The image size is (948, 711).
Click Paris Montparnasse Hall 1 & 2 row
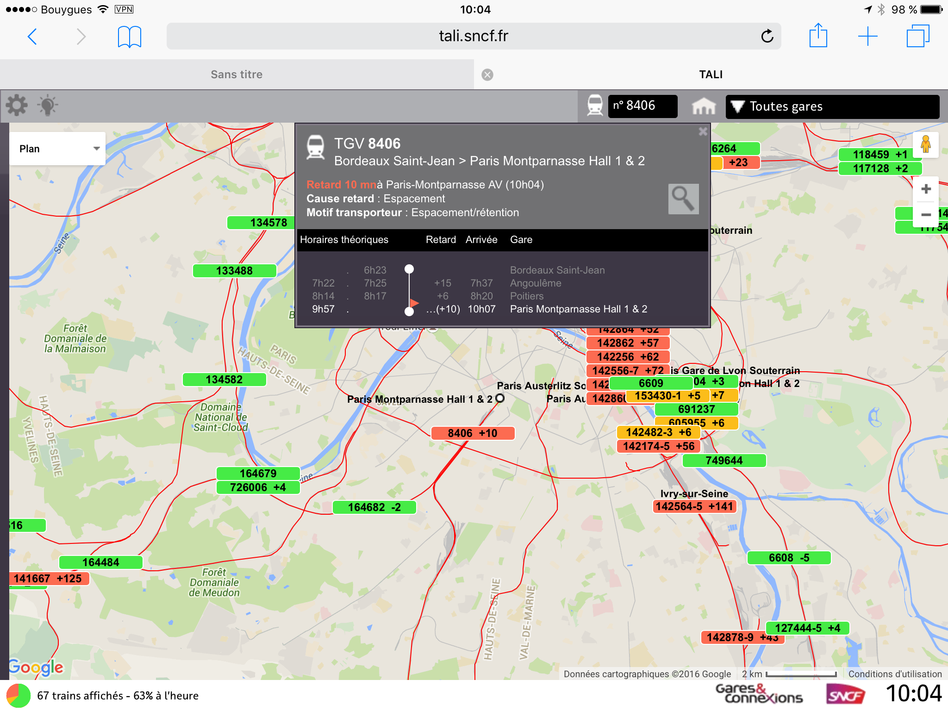pyautogui.click(x=502, y=309)
